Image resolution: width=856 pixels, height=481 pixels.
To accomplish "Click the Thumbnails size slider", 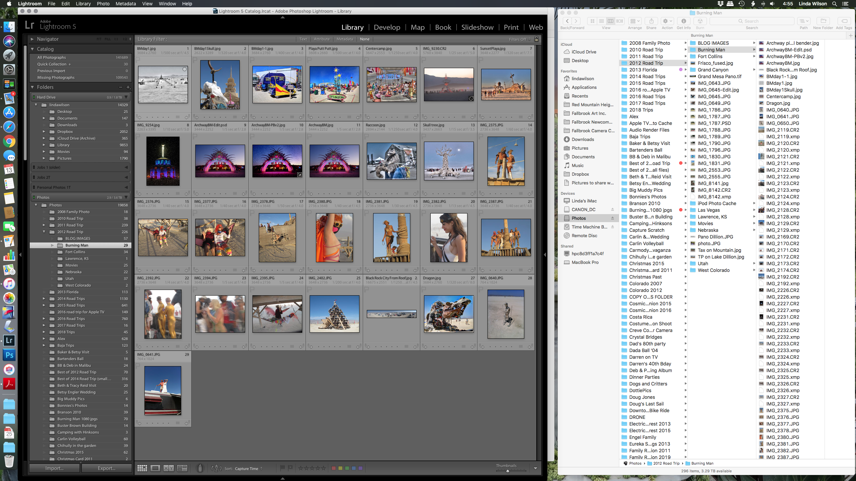I will (x=511, y=471).
